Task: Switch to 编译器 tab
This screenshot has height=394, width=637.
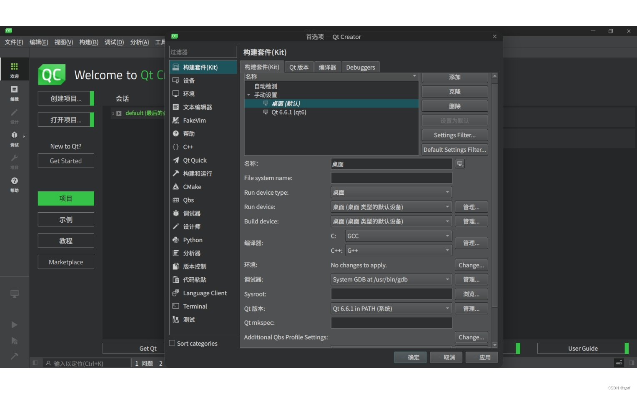Action: [327, 67]
